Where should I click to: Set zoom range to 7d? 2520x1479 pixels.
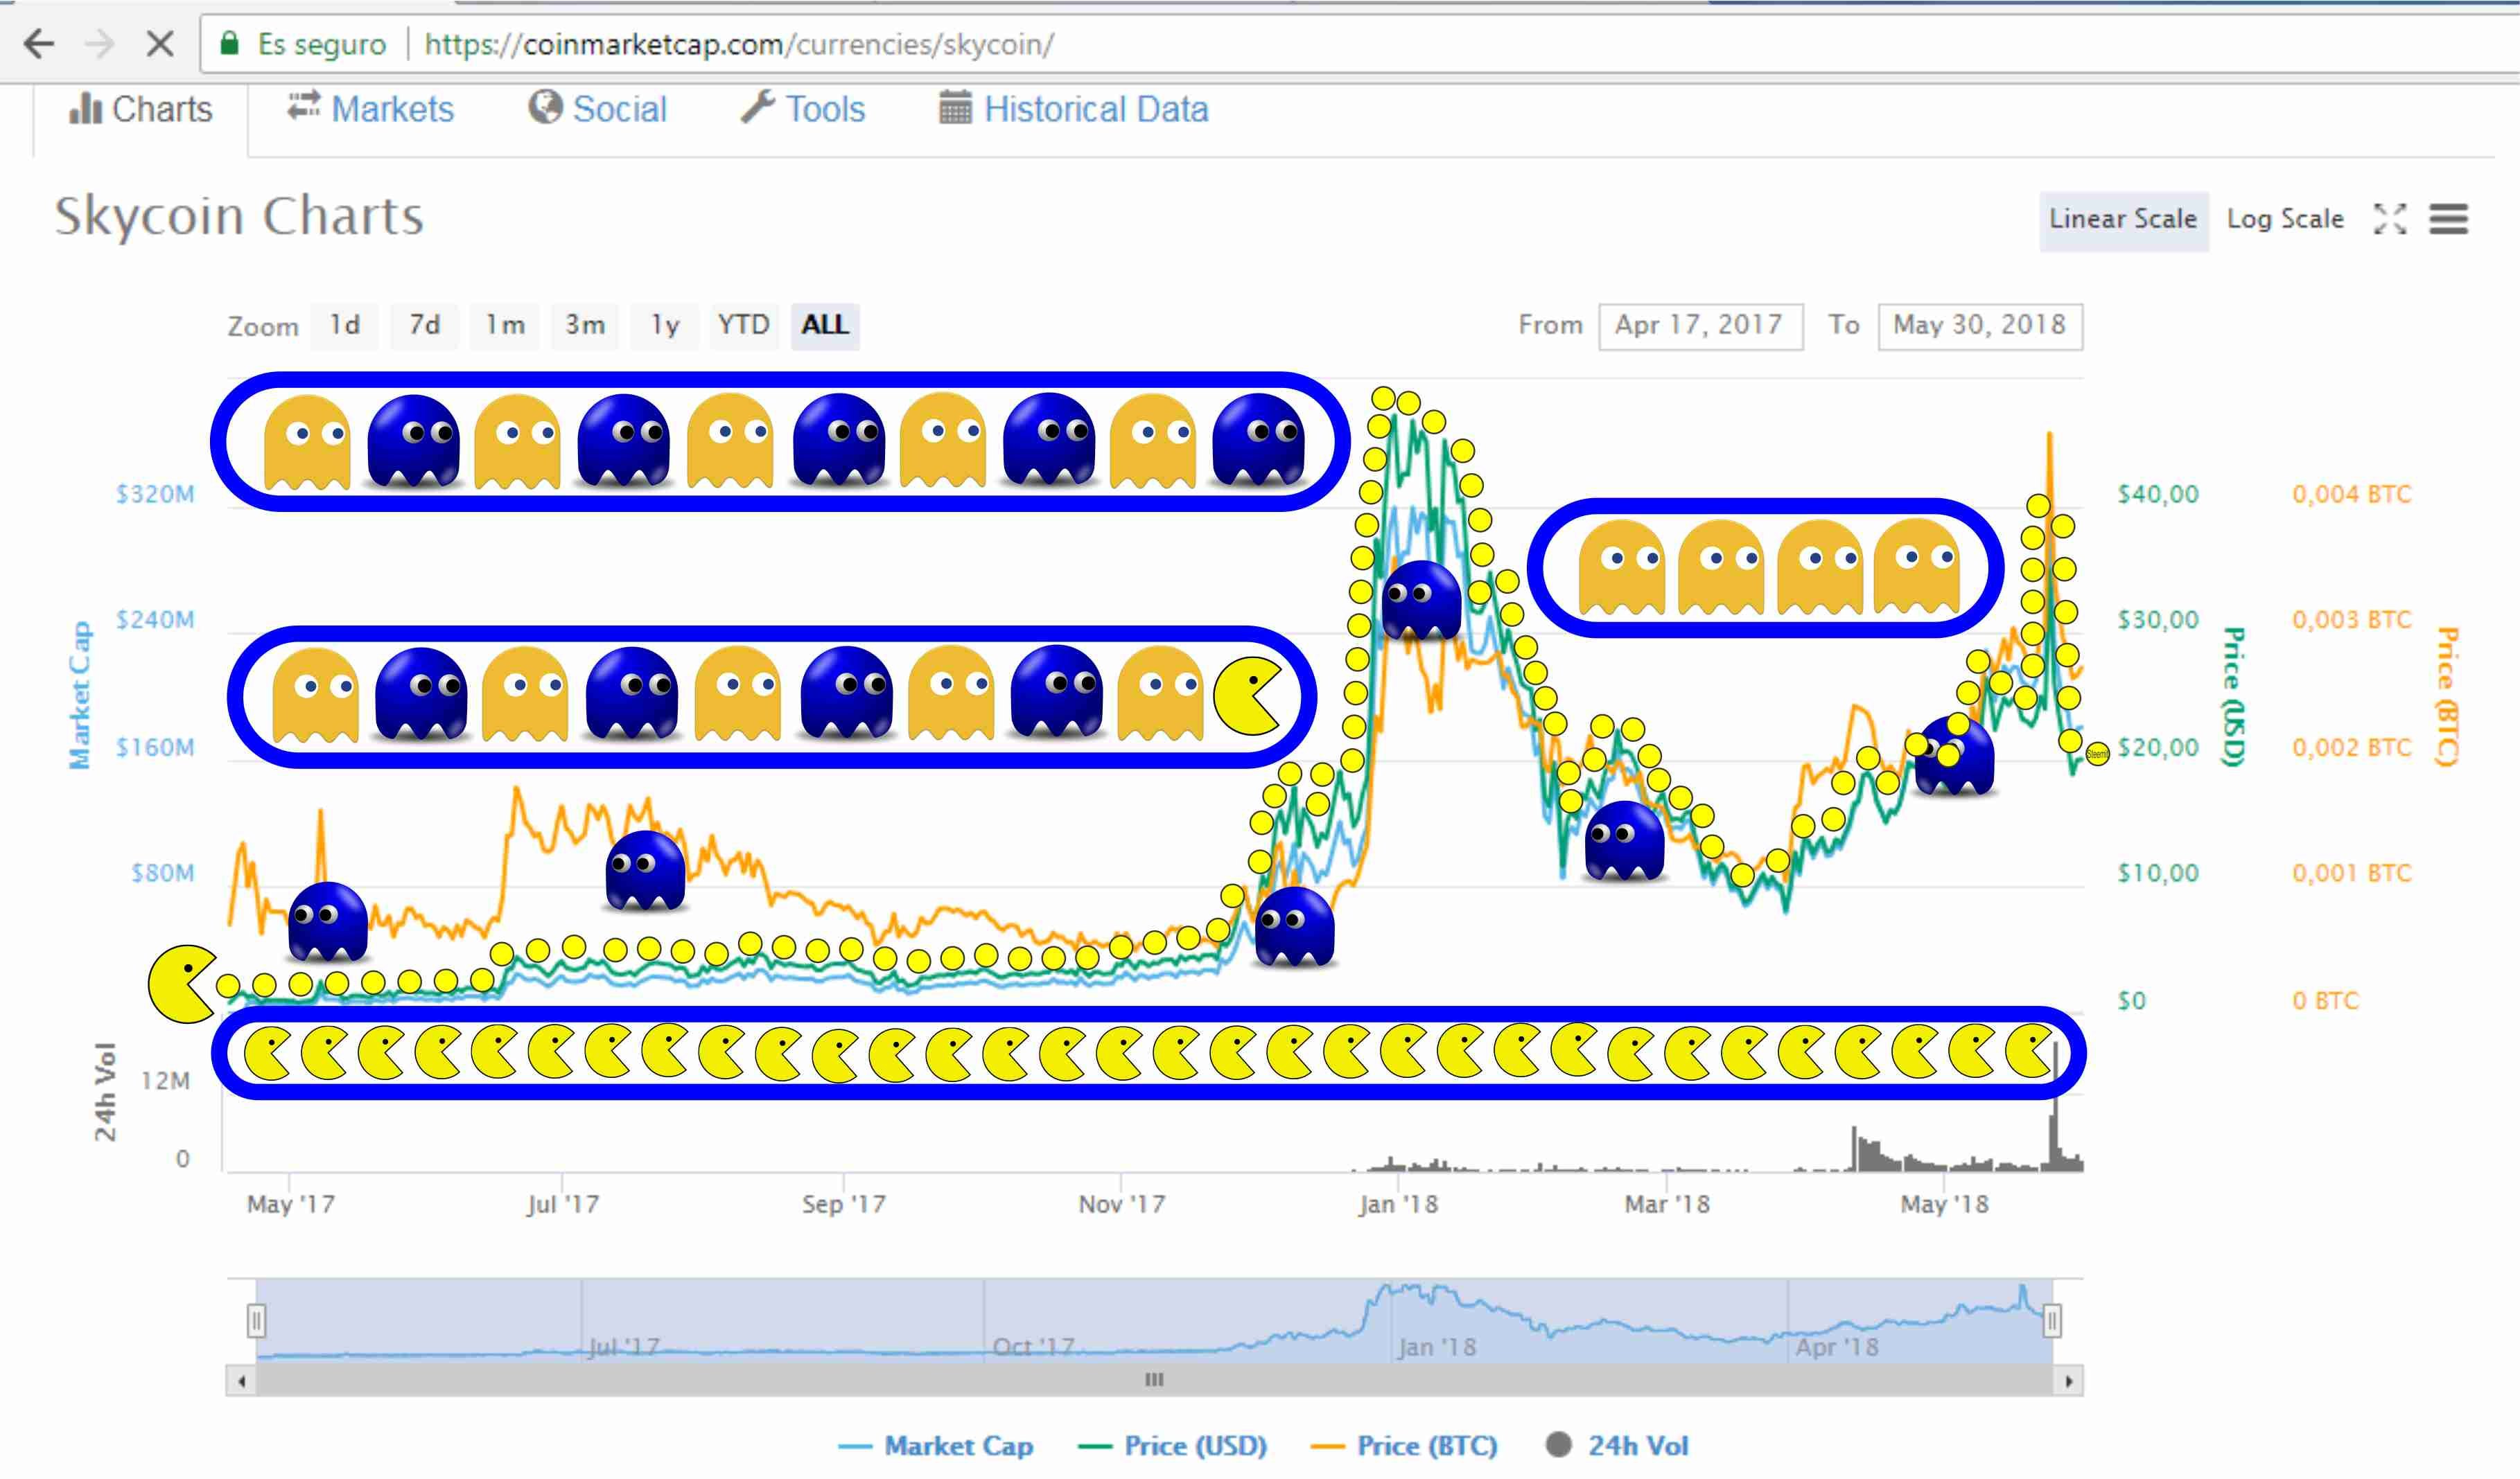point(425,326)
